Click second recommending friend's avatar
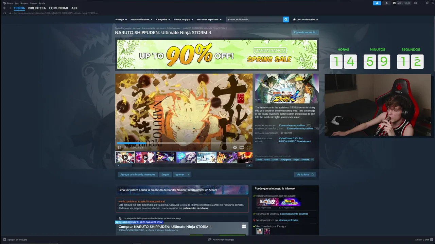This screenshot has height=244, width=435. (x=267, y=231)
